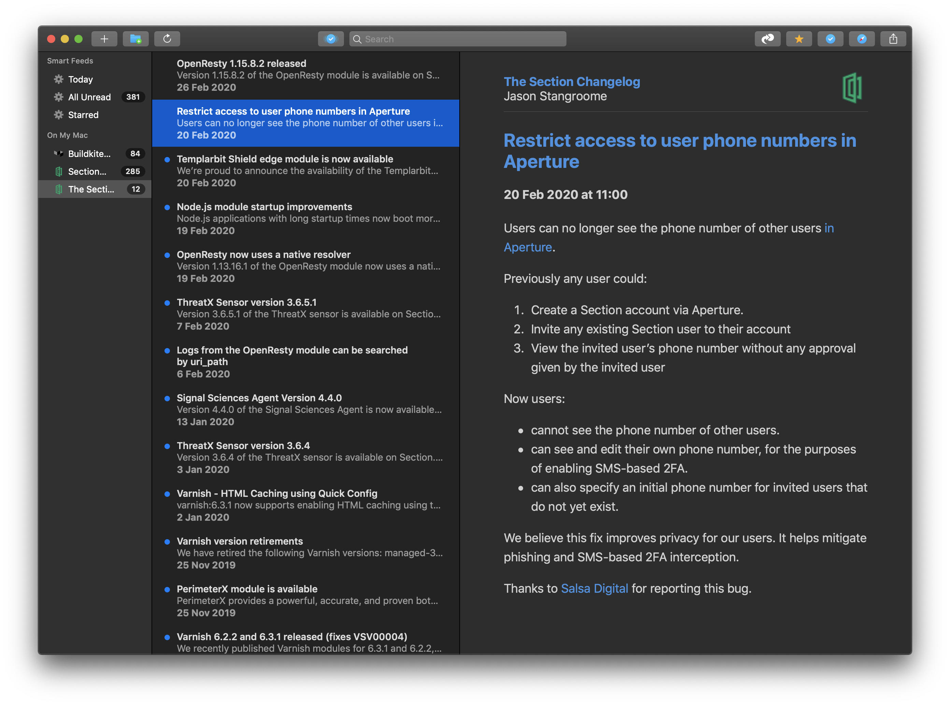950x705 pixels.
Task: Open 'OpenResty now uses a native resolver'
Action: [x=305, y=267]
